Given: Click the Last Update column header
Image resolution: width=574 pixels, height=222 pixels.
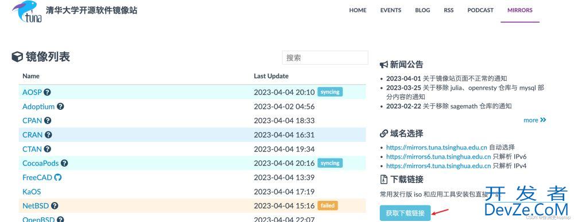Looking at the screenshot, I should tap(271, 76).
